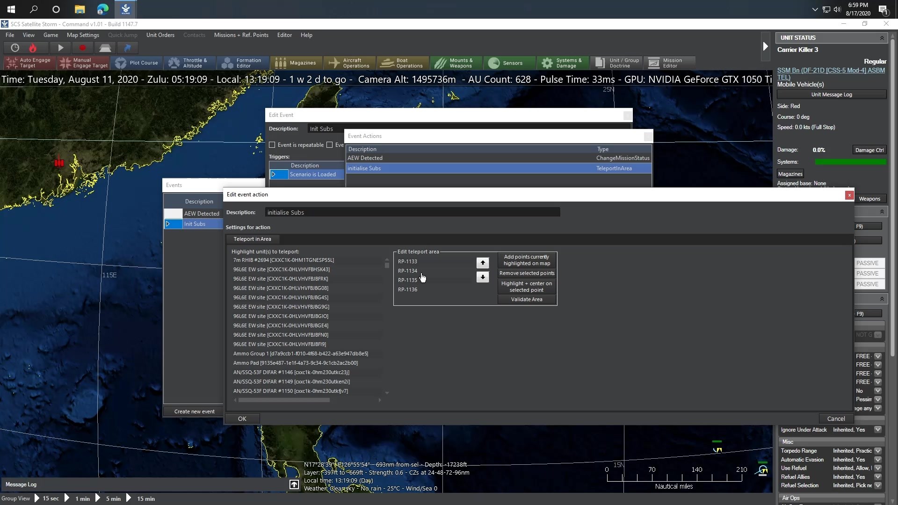This screenshot has height=505, width=898.
Task: Select '7m RHIB #2694' unit in teleport list
Action: click(x=283, y=260)
